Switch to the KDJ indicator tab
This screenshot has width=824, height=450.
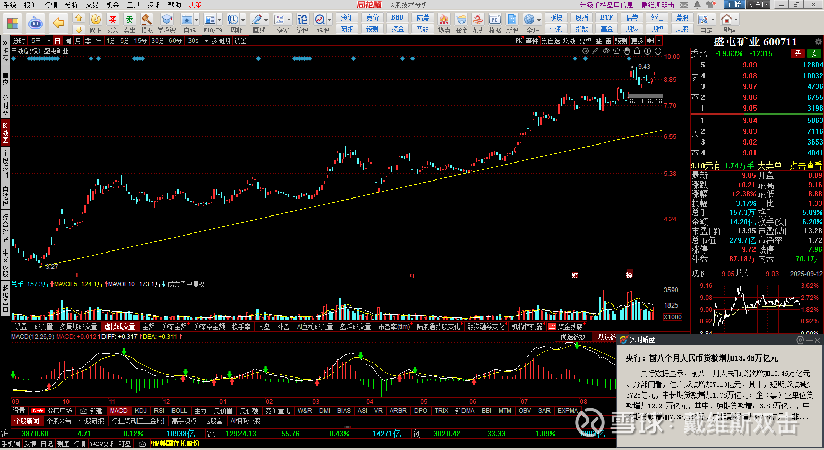(x=141, y=411)
